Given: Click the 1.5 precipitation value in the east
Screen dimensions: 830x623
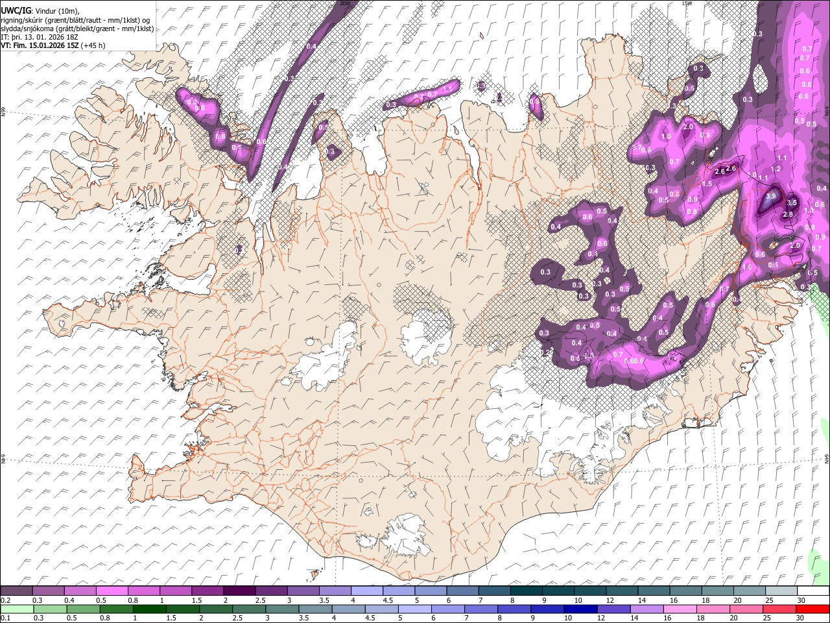Looking at the screenshot, I should click(x=707, y=184).
